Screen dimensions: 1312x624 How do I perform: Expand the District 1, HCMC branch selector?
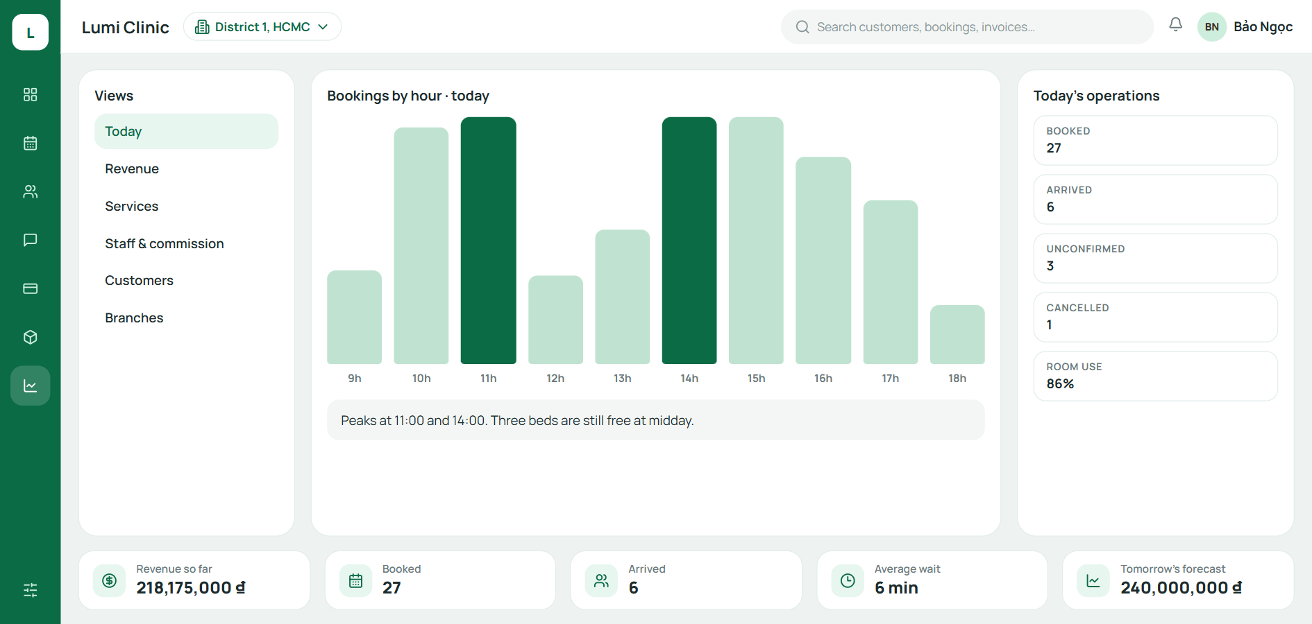point(262,26)
